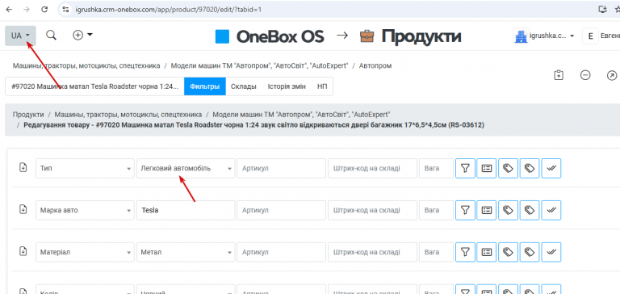The image size is (620, 294).
Task: Click the browser address bar URL
Action: pos(168,10)
